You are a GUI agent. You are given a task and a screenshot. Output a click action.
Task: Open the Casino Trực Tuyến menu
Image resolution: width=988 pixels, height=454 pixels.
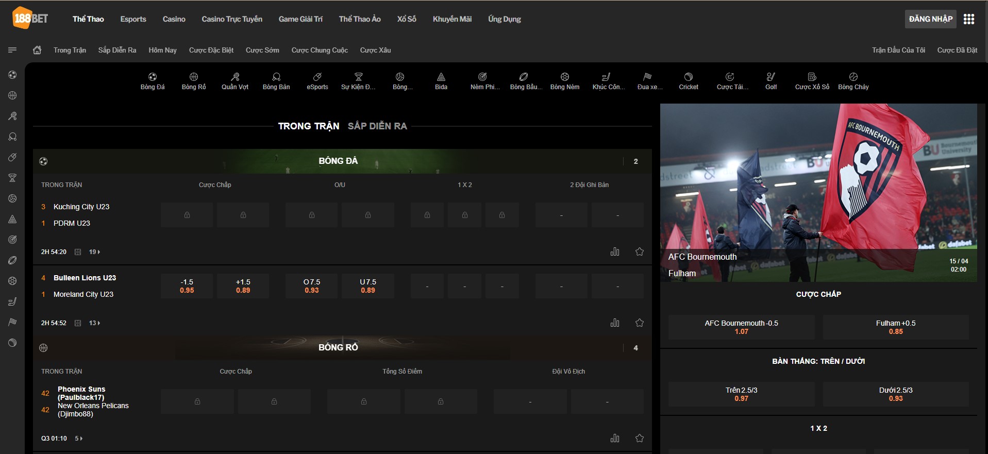point(232,19)
